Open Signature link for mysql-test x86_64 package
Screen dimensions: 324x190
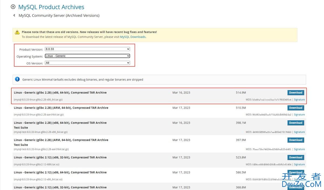click(299, 132)
